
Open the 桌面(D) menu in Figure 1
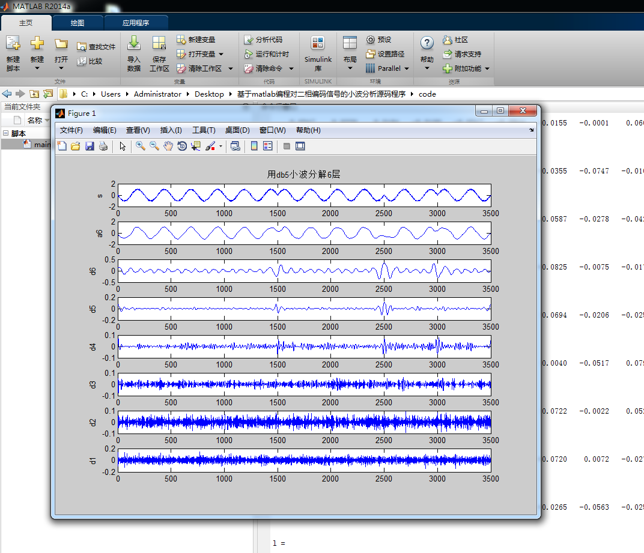(237, 130)
